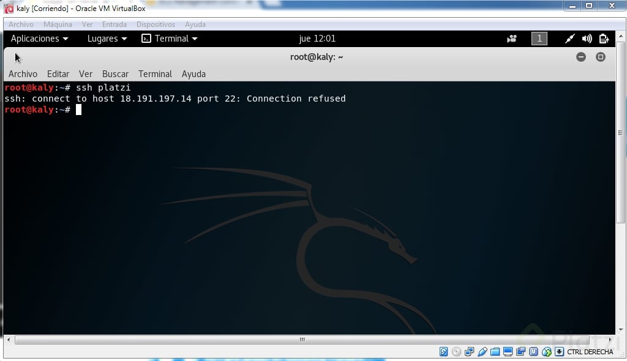Image resolution: width=627 pixels, height=361 pixels.
Task: Open the terminal Editar menu
Action: pos(58,74)
